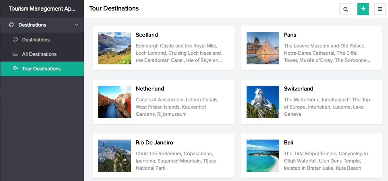The image size is (388, 181).
Task: Click the Scotland landscape thumbnail
Action: click(x=114, y=48)
